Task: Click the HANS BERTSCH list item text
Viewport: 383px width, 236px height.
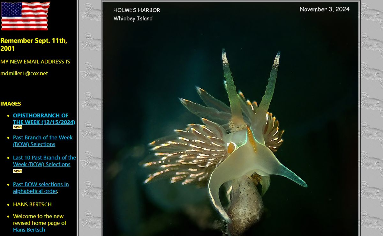Action: pos(32,204)
